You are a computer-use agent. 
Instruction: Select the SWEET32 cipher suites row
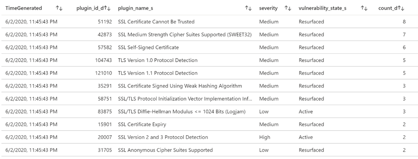(x=209, y=35)
